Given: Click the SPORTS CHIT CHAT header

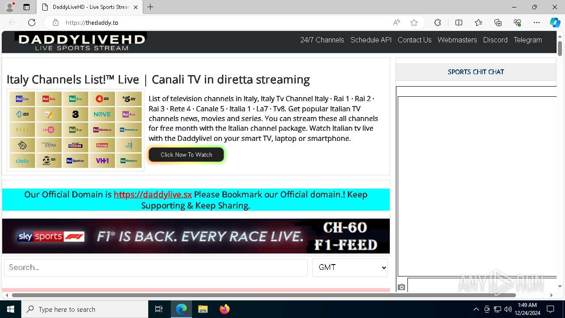Looking at the screenshot, I should 476,72.
